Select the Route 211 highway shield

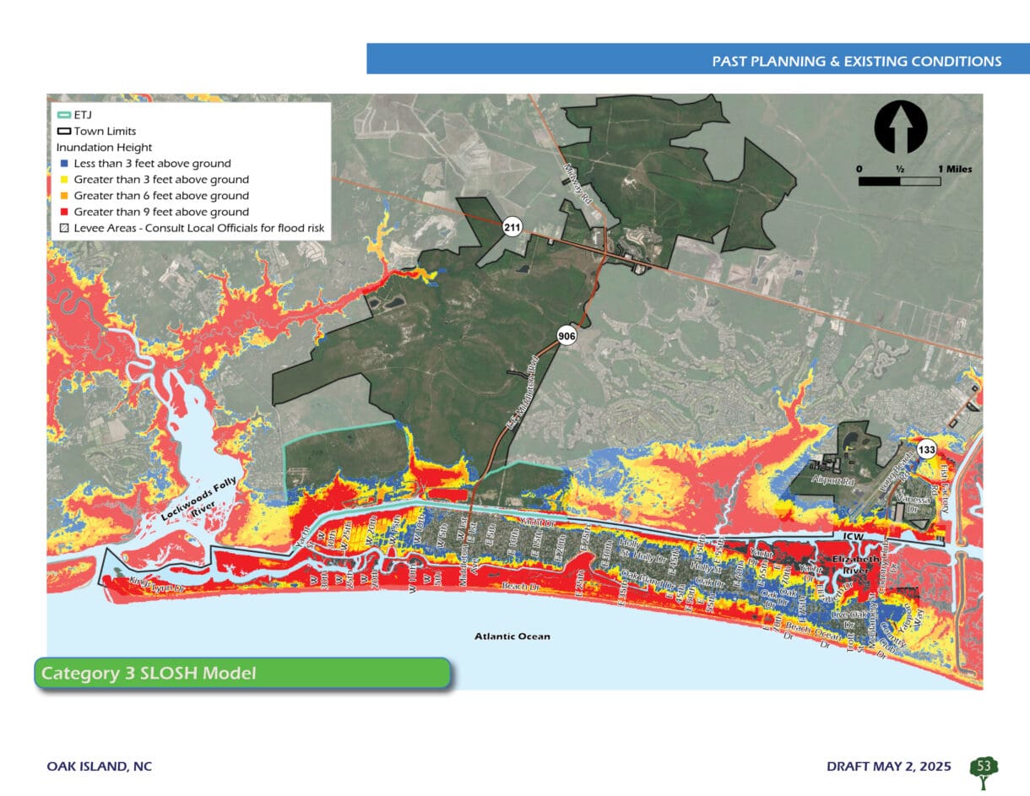coord(512,226)
